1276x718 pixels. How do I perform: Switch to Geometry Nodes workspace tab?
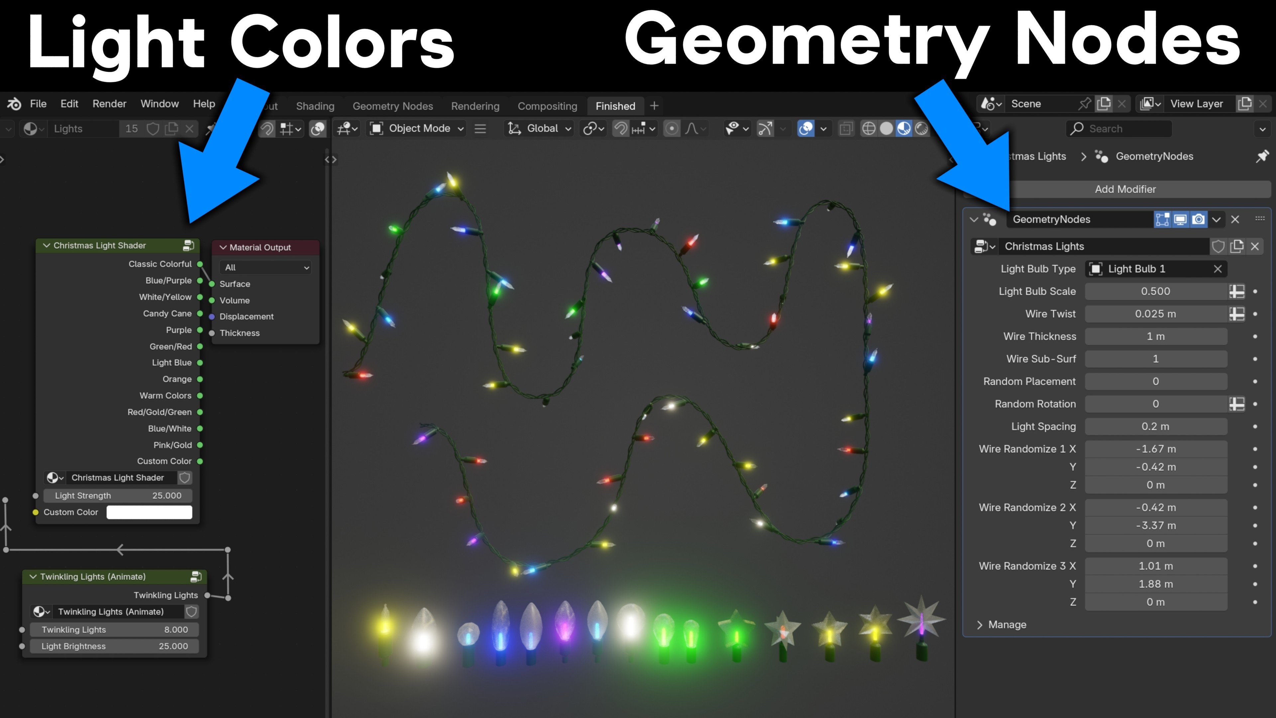(x=392, y=106)
